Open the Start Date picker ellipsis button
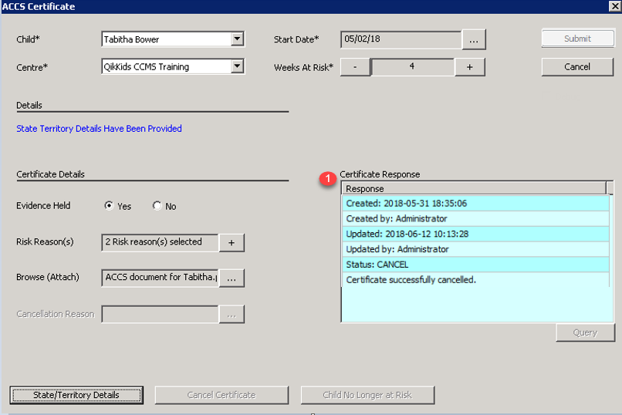This screenshot has width=622, height=415. coord(474,39)
